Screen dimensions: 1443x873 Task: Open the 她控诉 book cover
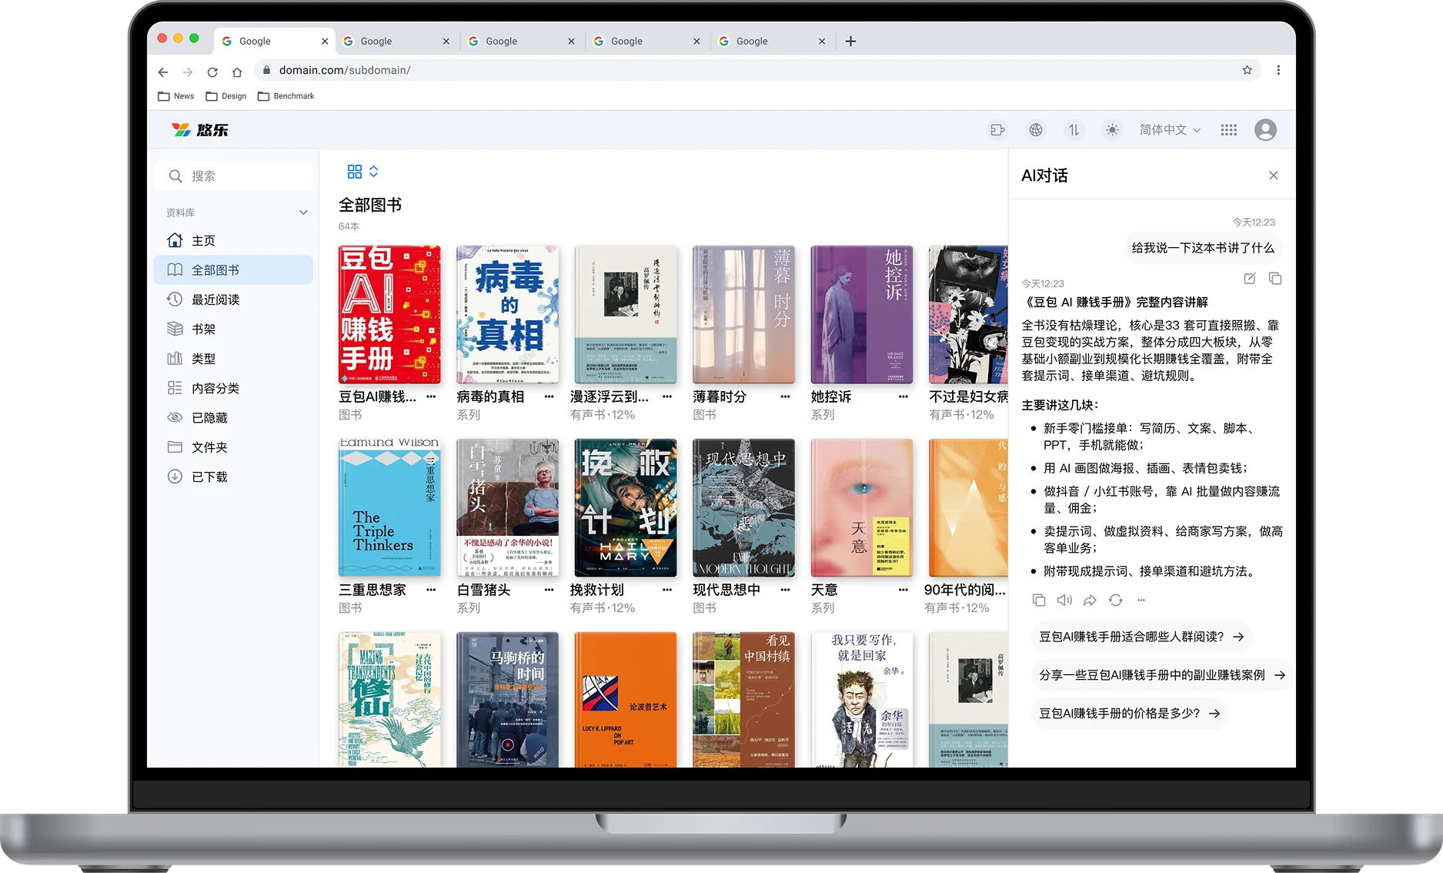[x=862, y=315]
